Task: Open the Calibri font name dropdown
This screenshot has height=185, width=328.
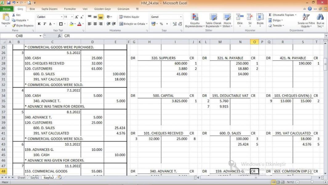Action: click(62, 17)
